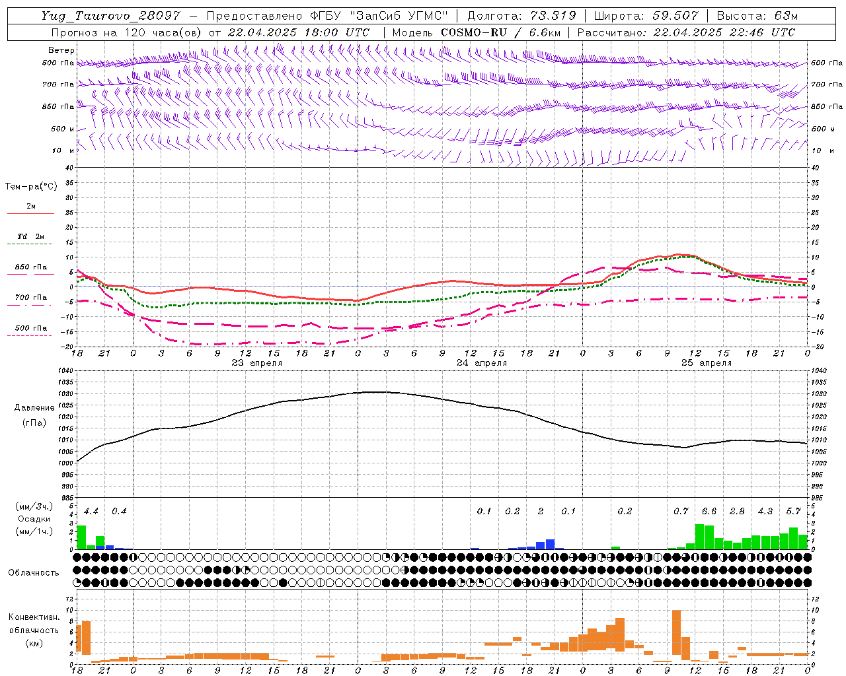Click the precipitation value '5.7'
846x676 pixels.
[793, 511]
